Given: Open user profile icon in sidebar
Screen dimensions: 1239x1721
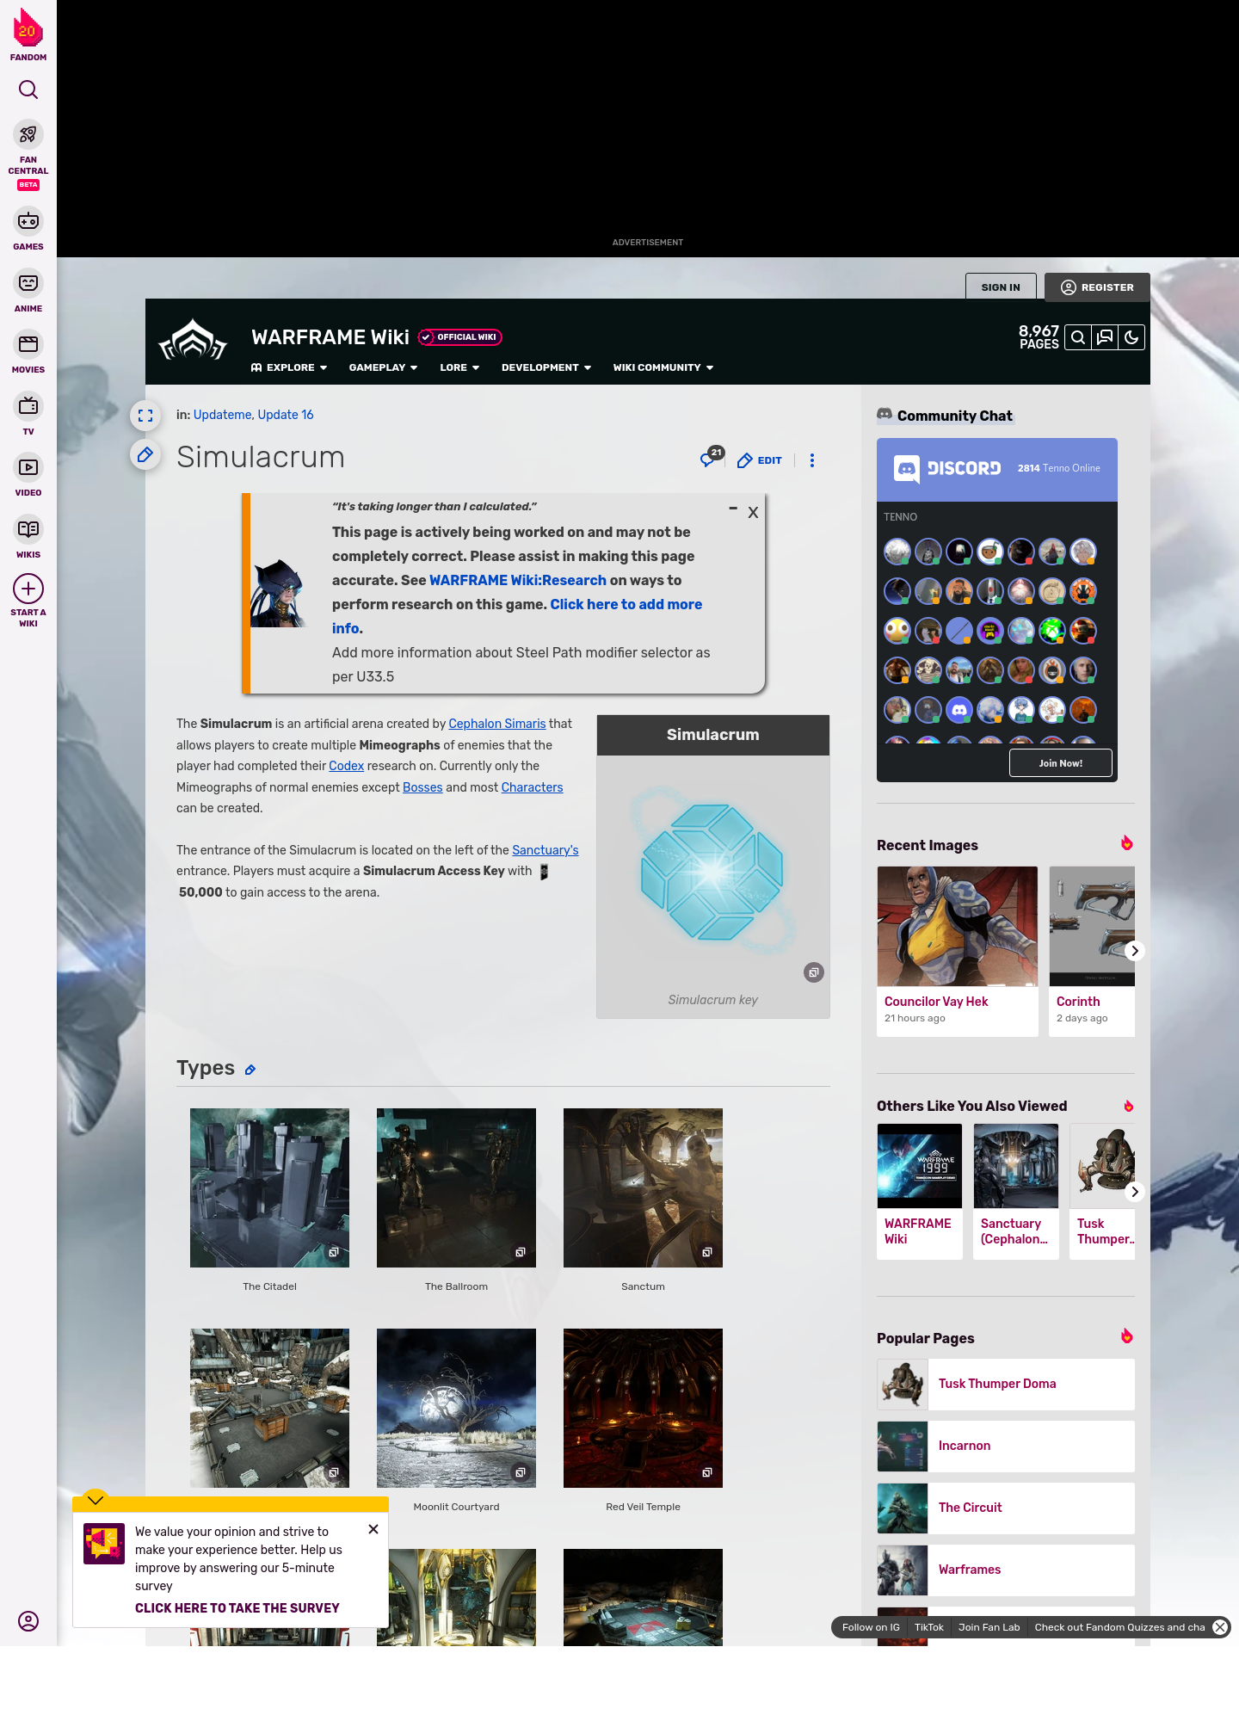Looking at the screenshot, I should click(x=28, y=1621).
